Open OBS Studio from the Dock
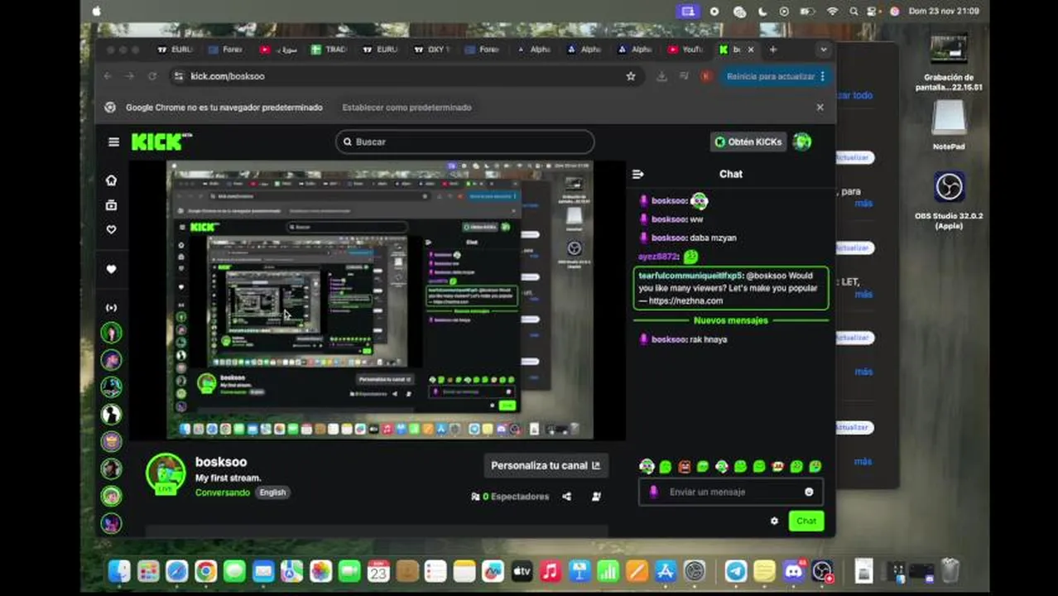 click(x=822, y=571)
